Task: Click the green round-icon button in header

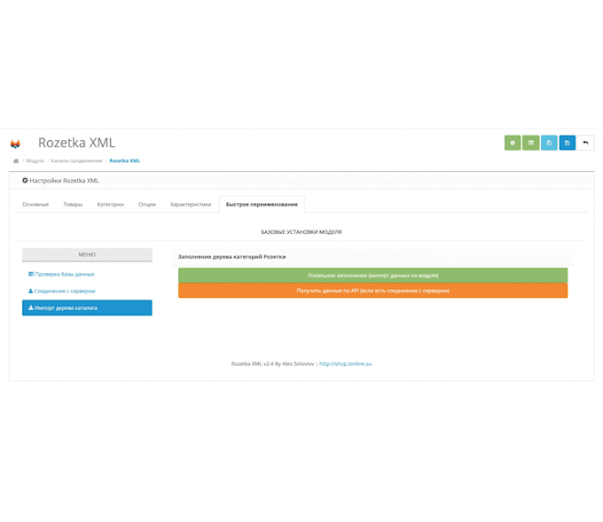Action: (x=513, y=143)
